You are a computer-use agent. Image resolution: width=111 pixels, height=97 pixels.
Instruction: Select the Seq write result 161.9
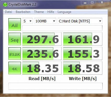83,39
